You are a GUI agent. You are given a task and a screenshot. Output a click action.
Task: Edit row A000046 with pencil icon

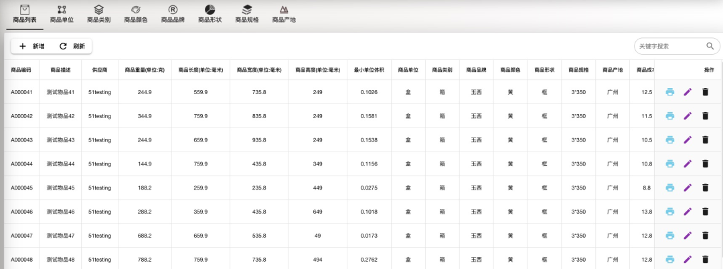(688, 212)
